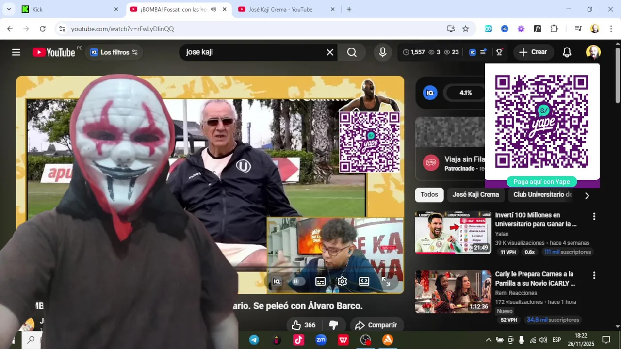Open the media control icon in Chrome
The width and height of the screenshot is (621, 349).
point(578,29)
